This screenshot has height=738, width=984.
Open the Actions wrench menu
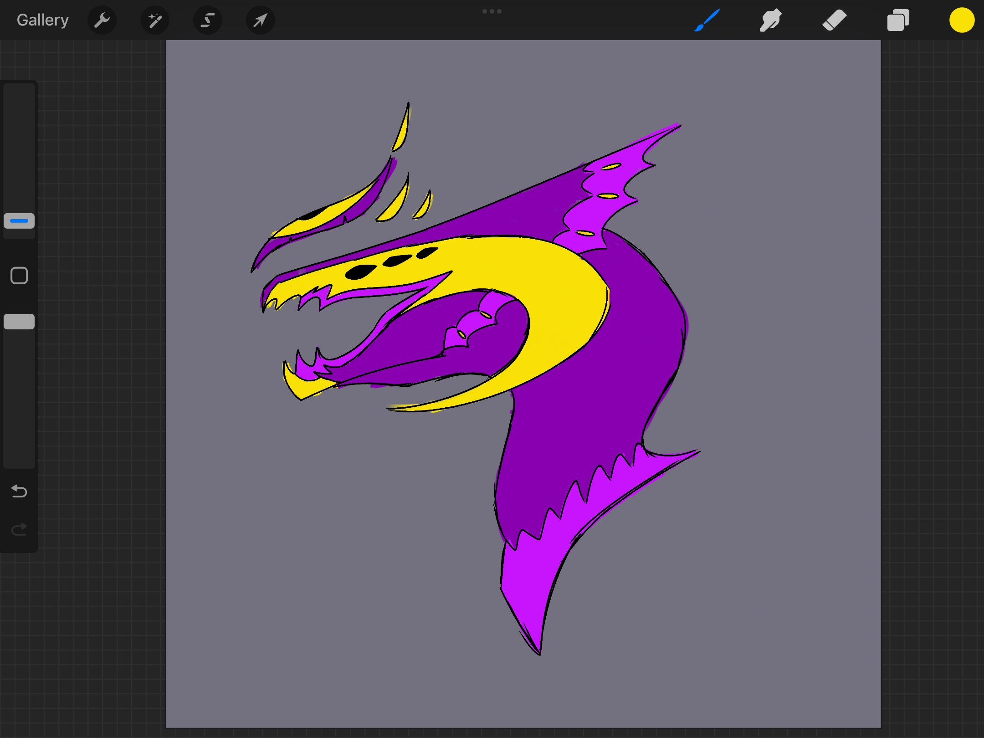[x=102, y=20]
